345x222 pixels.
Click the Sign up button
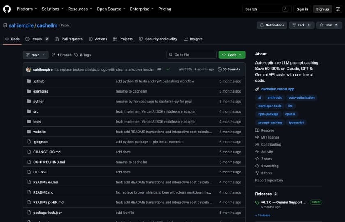point(322,9)
